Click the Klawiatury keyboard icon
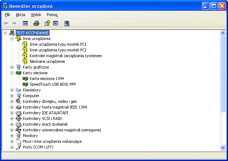This screenshot has height=161, width=228. coord(19,90)
